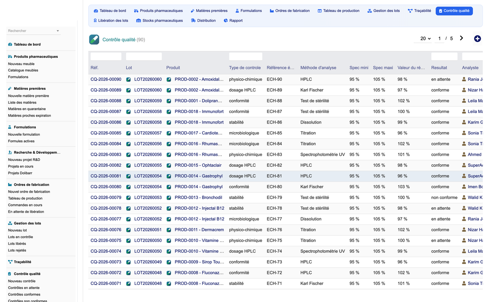This screenshot has width=488, height=302.
Task: Click lot icon beside LOT20260060 in row CQ-2026-00090
Action: (x=129, y=79)
